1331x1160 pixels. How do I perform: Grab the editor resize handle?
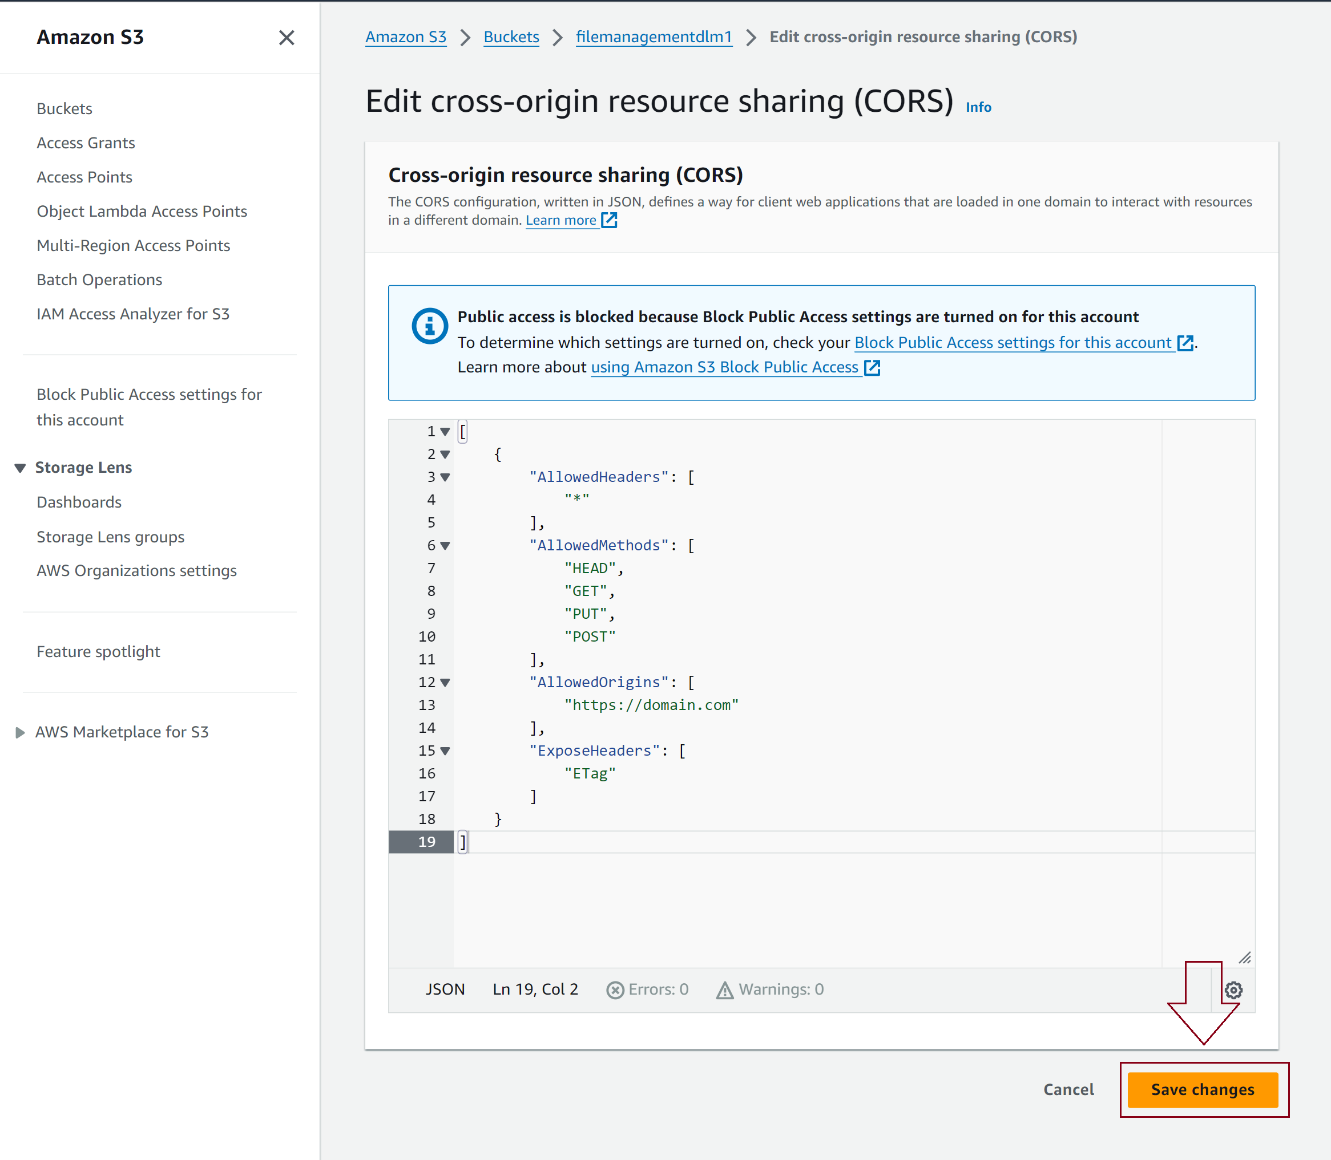(x=1244, y=958)
